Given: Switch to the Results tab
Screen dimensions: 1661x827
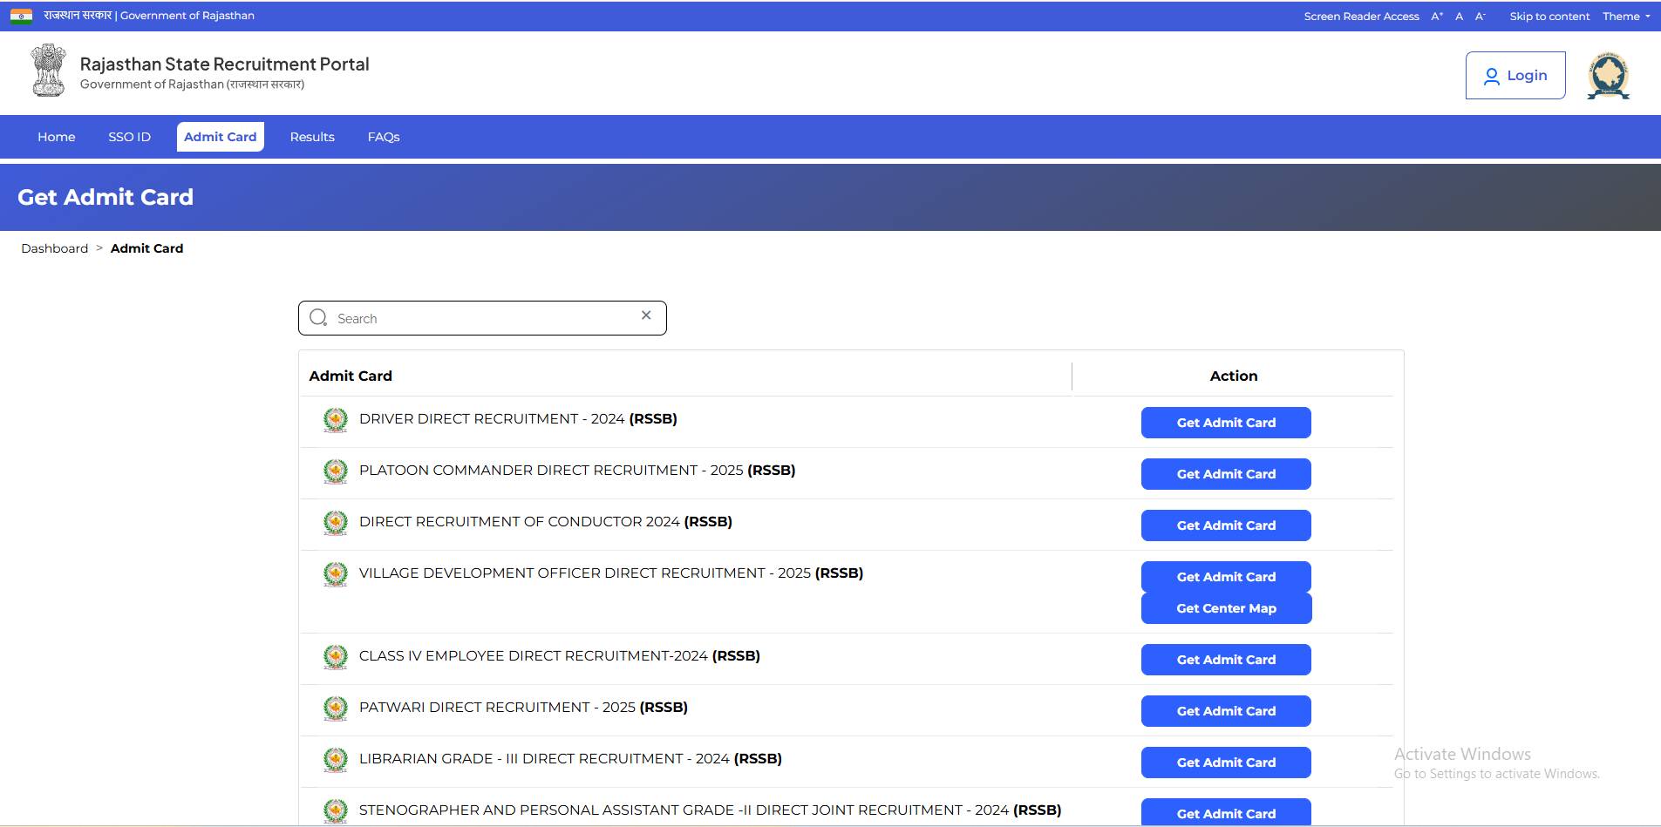Looking at the screenshot, I should 311,137.
